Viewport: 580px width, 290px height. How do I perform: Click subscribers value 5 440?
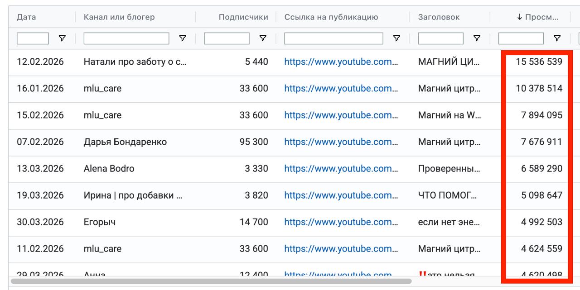pos(256,62)
